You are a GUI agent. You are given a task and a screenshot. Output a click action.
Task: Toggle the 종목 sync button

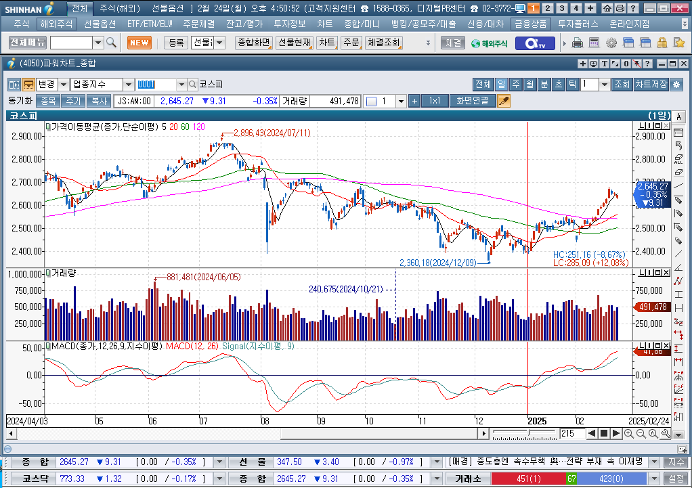click(x=47, y=101)
